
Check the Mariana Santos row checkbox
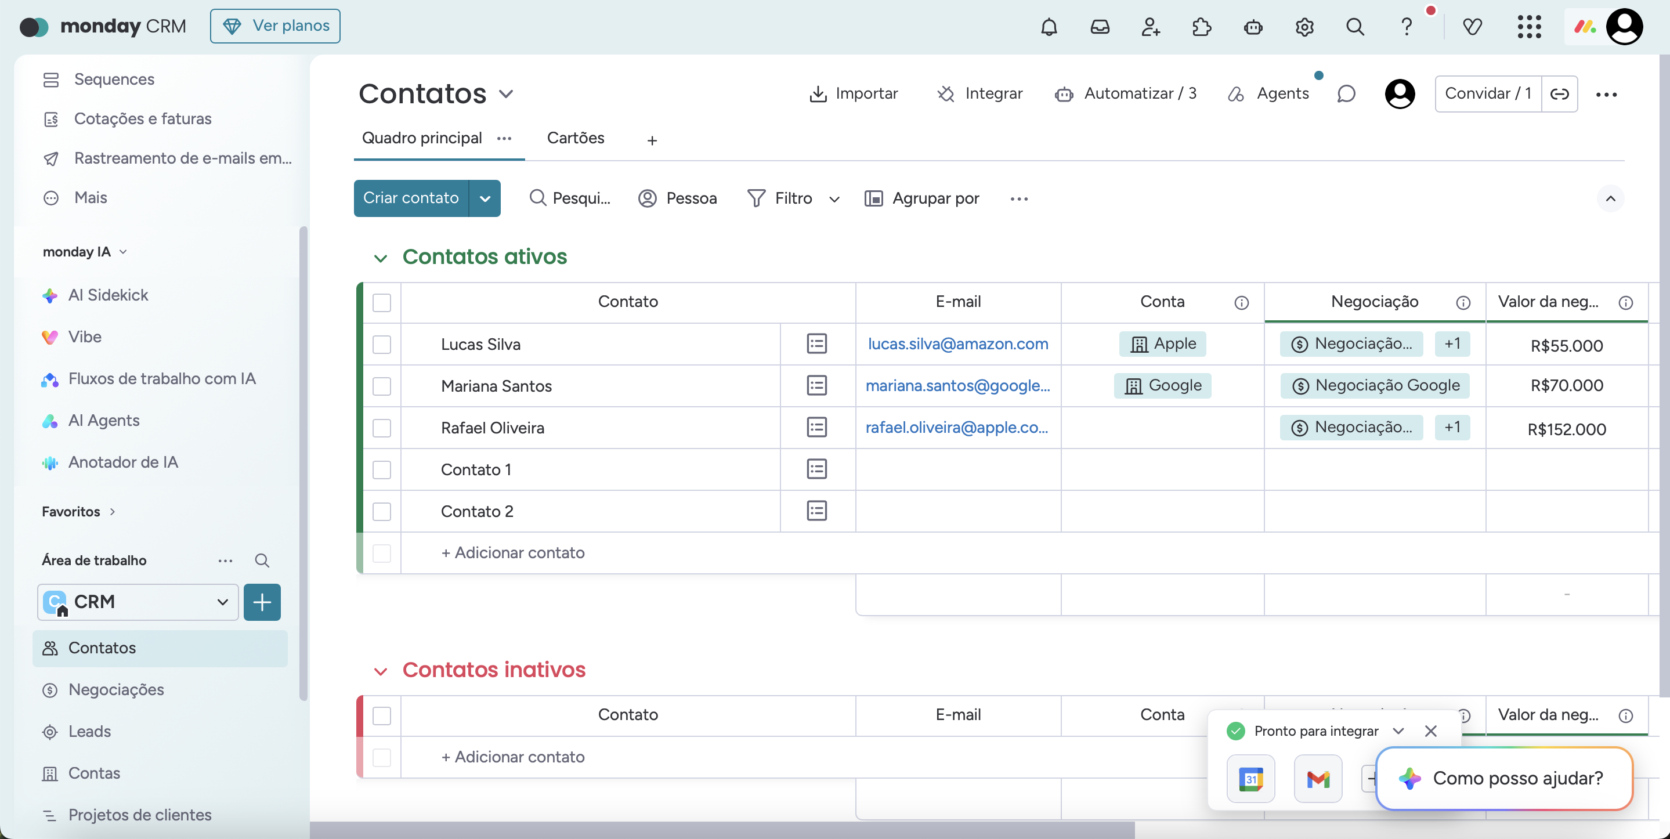point(382,386)
